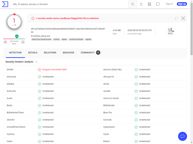Click the Antiy-AVL vendor name
The height and width of the screenshot is (144, 193).
tap(12, 91)
